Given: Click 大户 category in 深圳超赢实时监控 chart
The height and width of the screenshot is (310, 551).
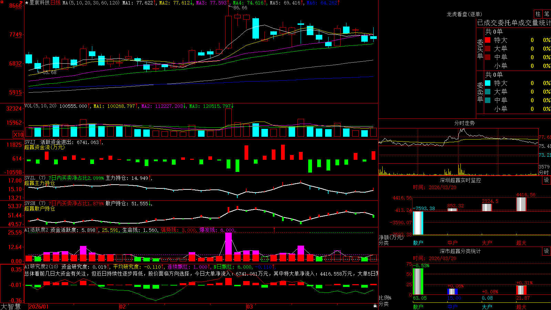Looking at the screenshot, I should pyautogui.click(x=487, y=243).
